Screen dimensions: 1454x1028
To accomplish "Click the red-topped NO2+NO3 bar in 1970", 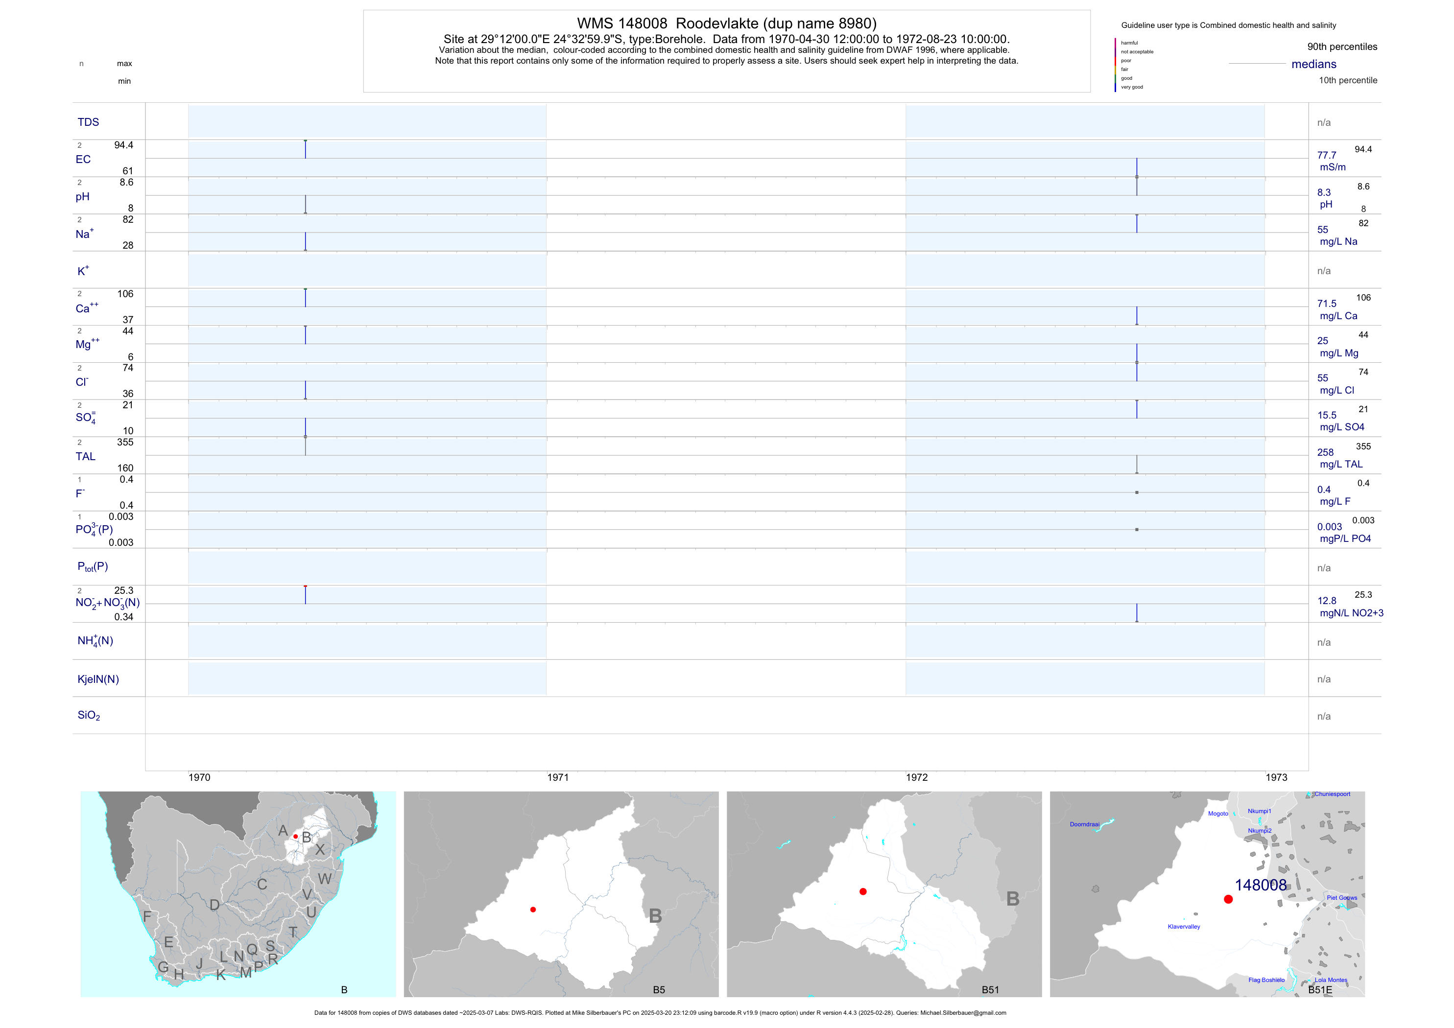I will coord(305,594).
